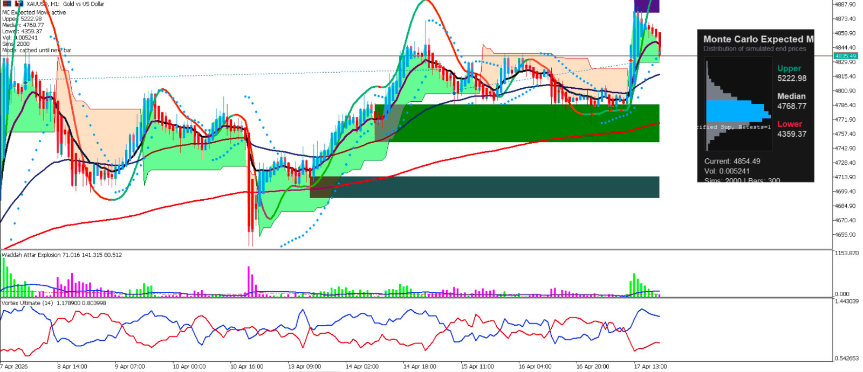Select the large green support zone rectangle
This screenshot has height=372, width=863.
tap(517, 123)
